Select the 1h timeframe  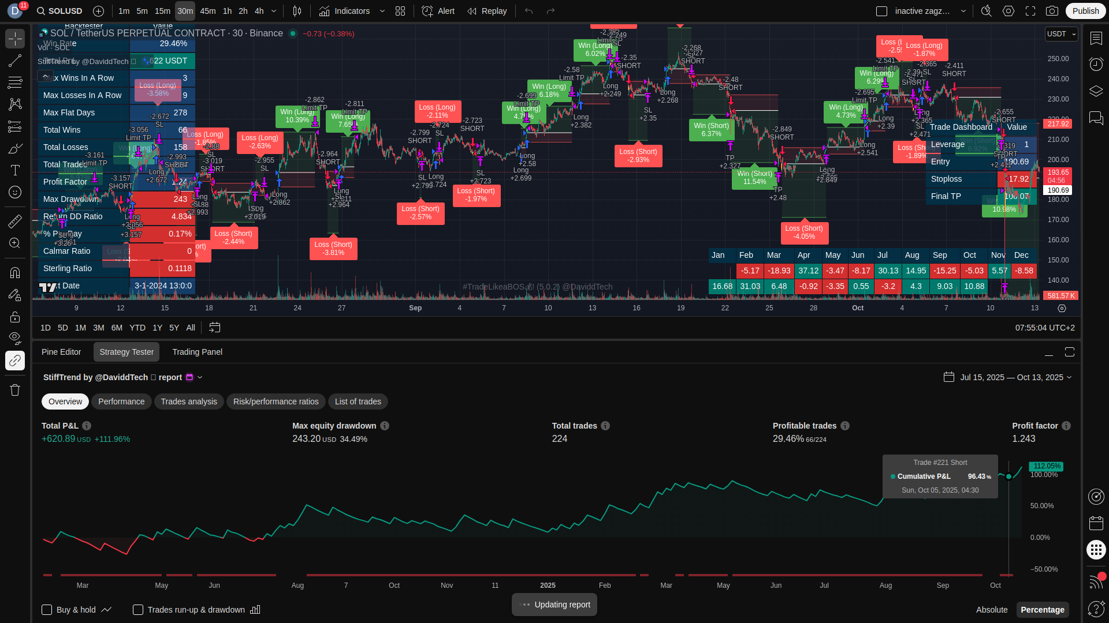coord(227,11)
